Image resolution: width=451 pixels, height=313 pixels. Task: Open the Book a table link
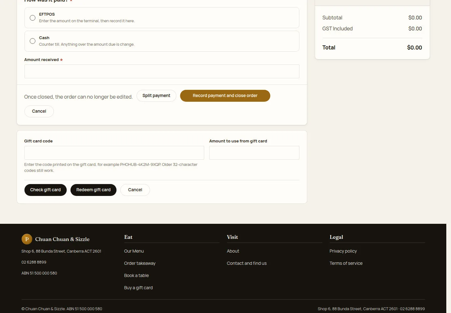137,275
